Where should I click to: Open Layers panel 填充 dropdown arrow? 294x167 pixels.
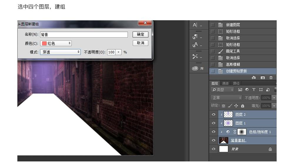[x=274, y=106]
